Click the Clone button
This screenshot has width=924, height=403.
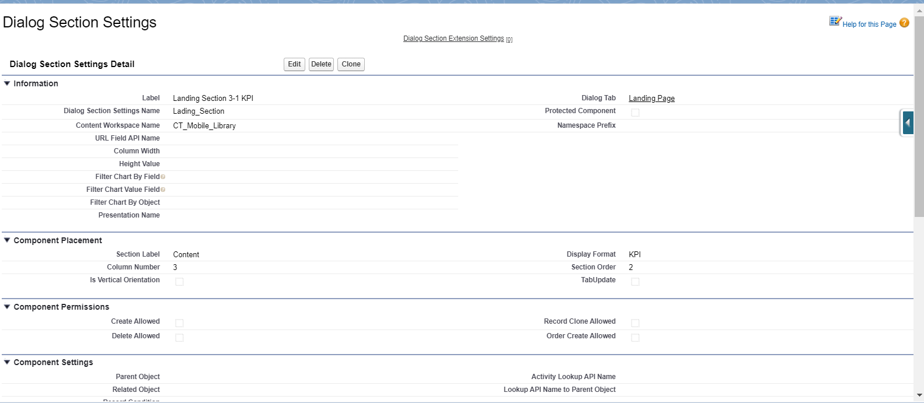[x=351, y=64]
